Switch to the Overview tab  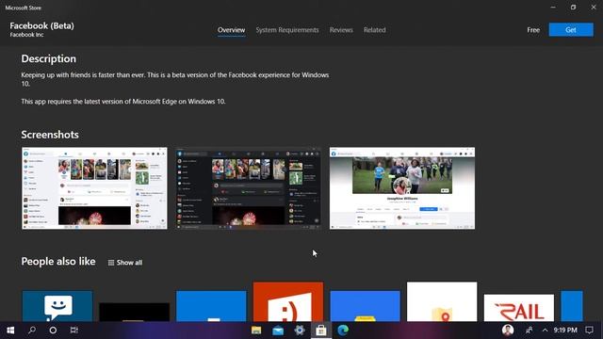[231, 30]
